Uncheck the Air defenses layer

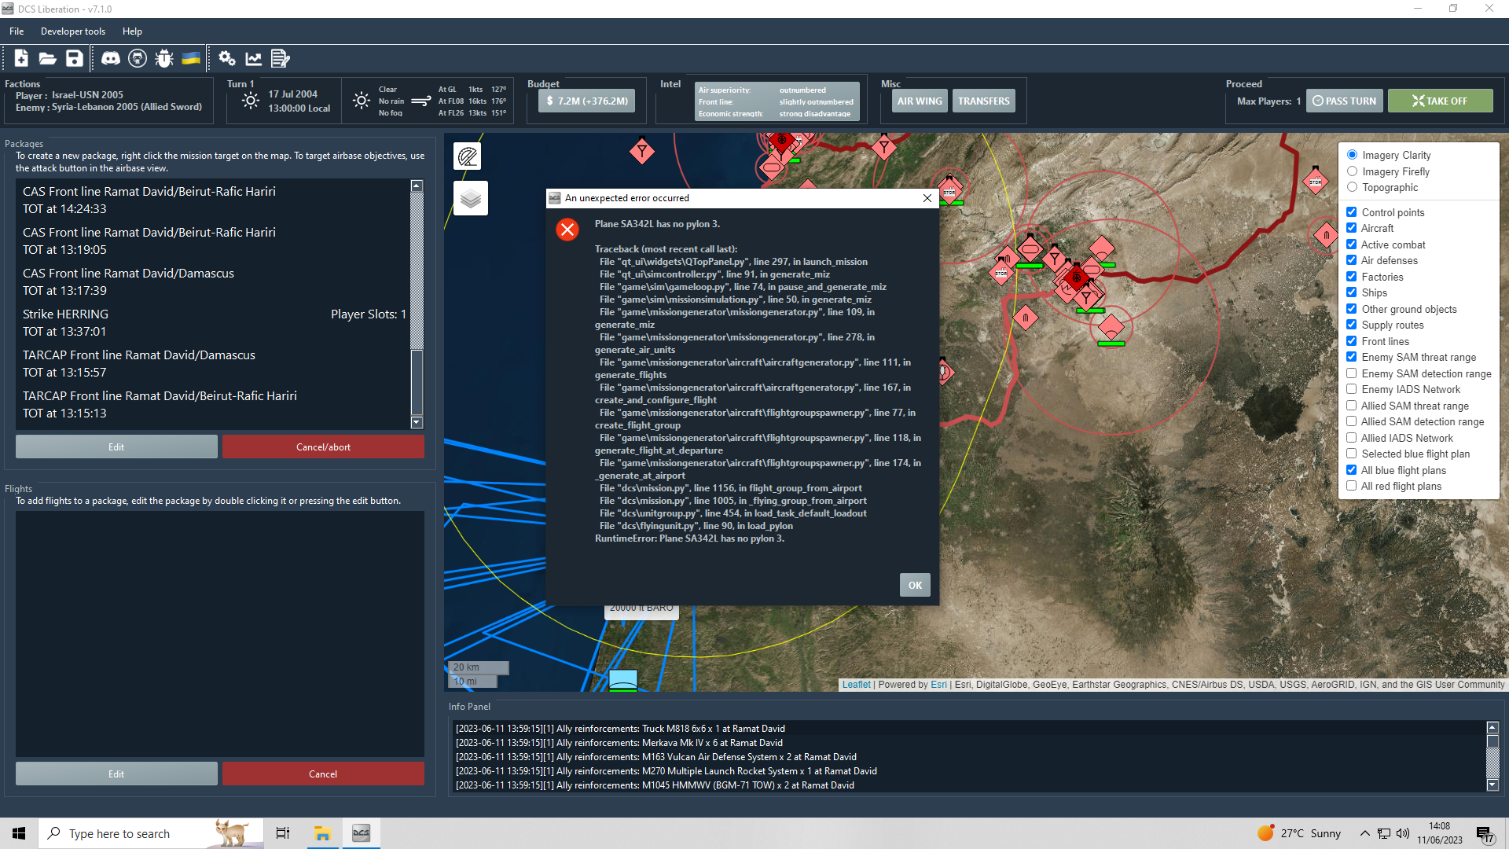click(x=1351, y=260)
